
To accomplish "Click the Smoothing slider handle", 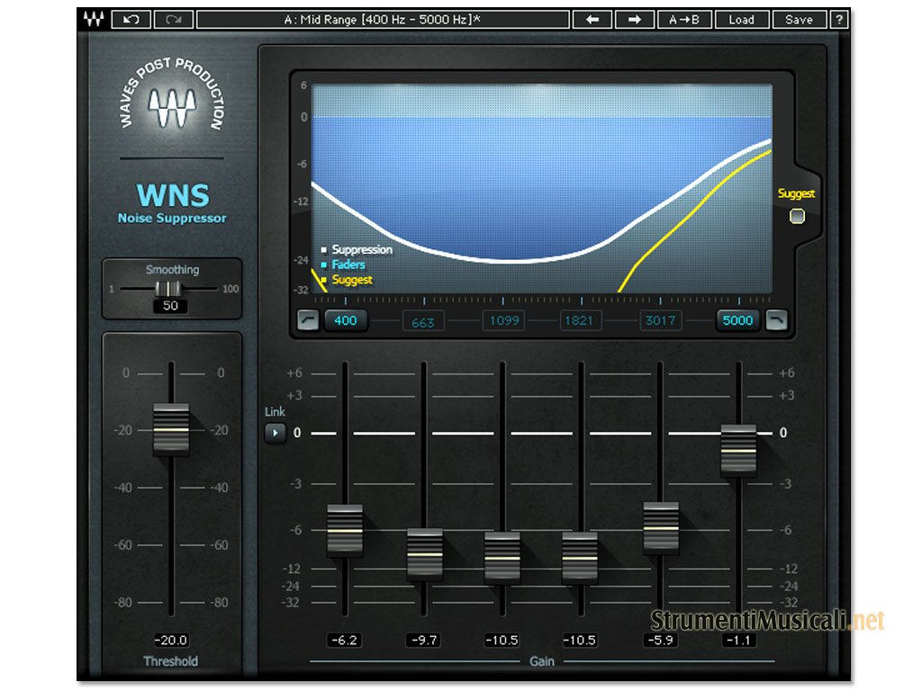I will (168, 289).
